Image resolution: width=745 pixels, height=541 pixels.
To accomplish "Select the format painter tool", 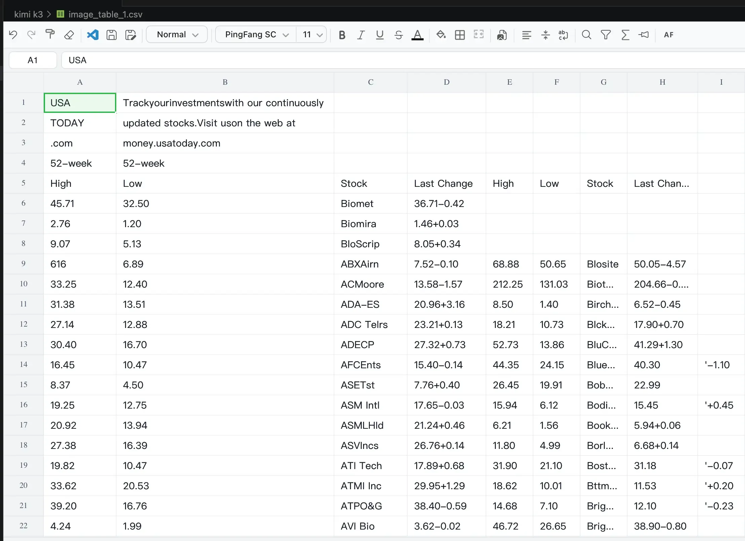I will click(x=50, y=35).
